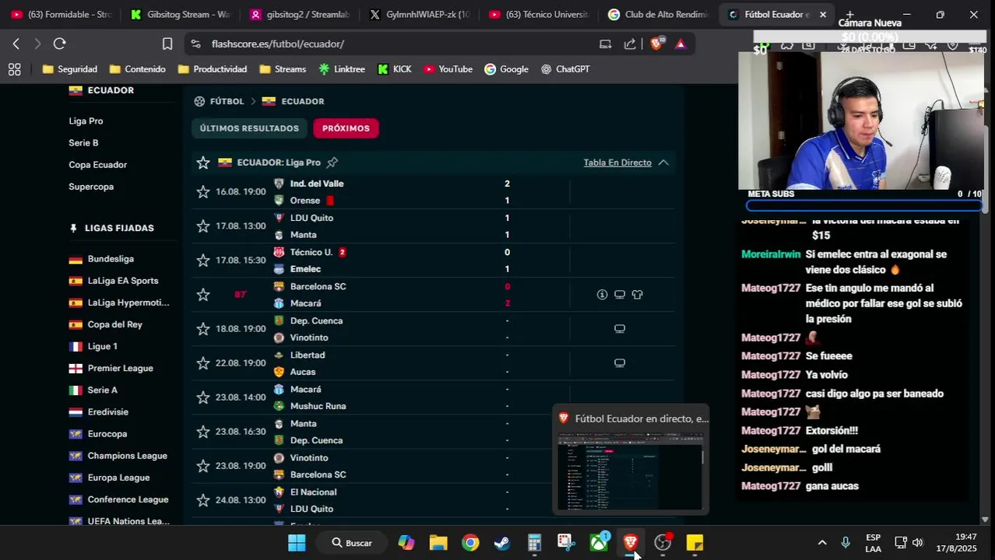The image size is (995, 560).
Task: Switch to the Técnico Universitario YouTube tab
Action: click(539, 15)
